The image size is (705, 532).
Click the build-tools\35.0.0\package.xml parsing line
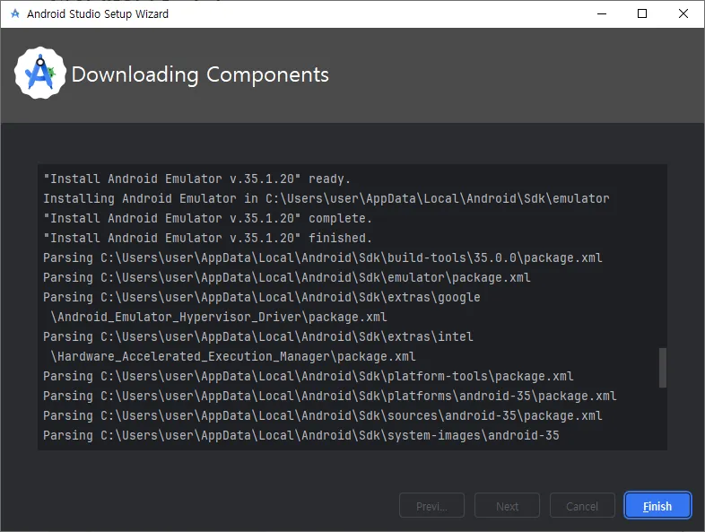pos(322,257)
